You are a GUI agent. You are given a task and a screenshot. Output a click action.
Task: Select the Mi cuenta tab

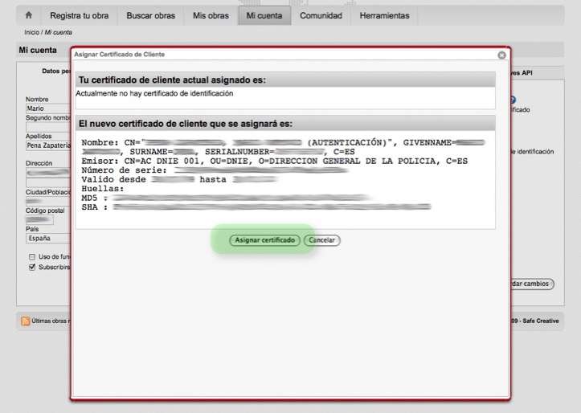coord(264,15)
